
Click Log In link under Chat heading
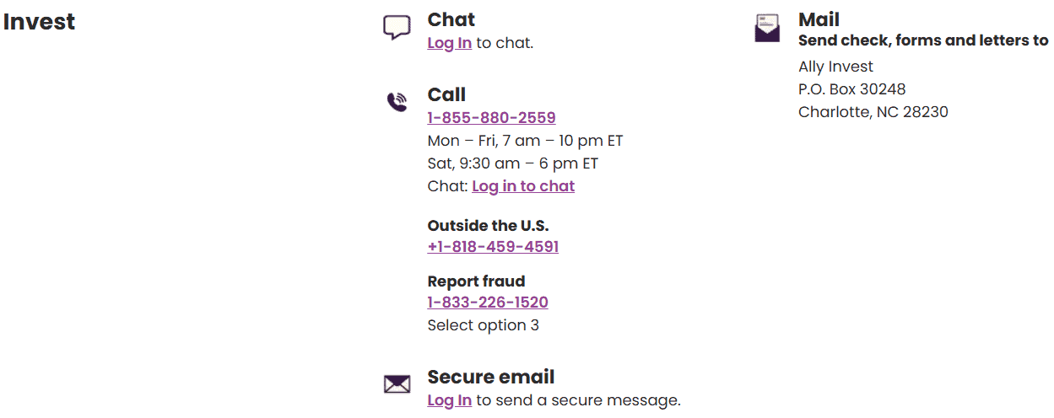[x=449, y=43]
